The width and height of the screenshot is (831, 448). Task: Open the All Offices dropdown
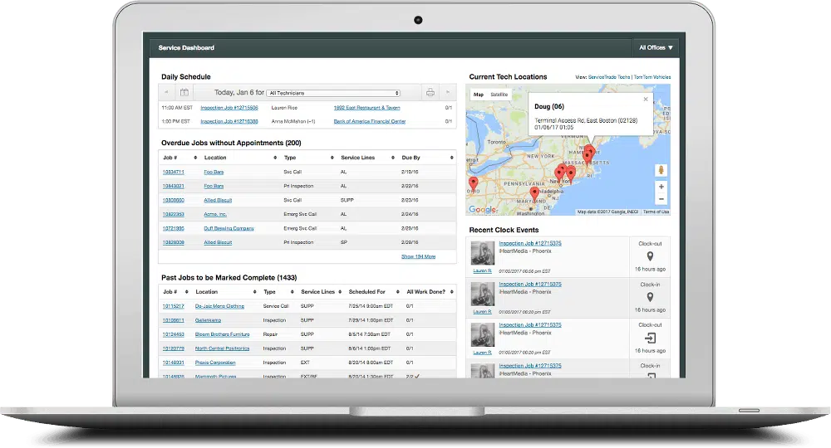point(656,48)
